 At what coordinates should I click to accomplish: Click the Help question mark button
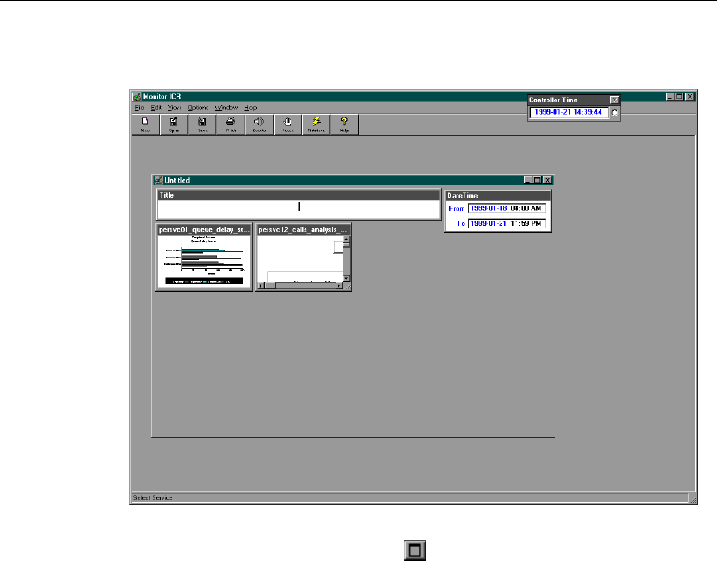coord(344,124)
